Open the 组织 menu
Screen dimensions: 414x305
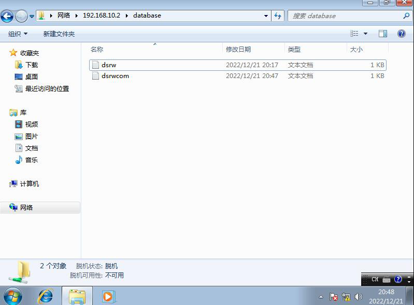18,34
